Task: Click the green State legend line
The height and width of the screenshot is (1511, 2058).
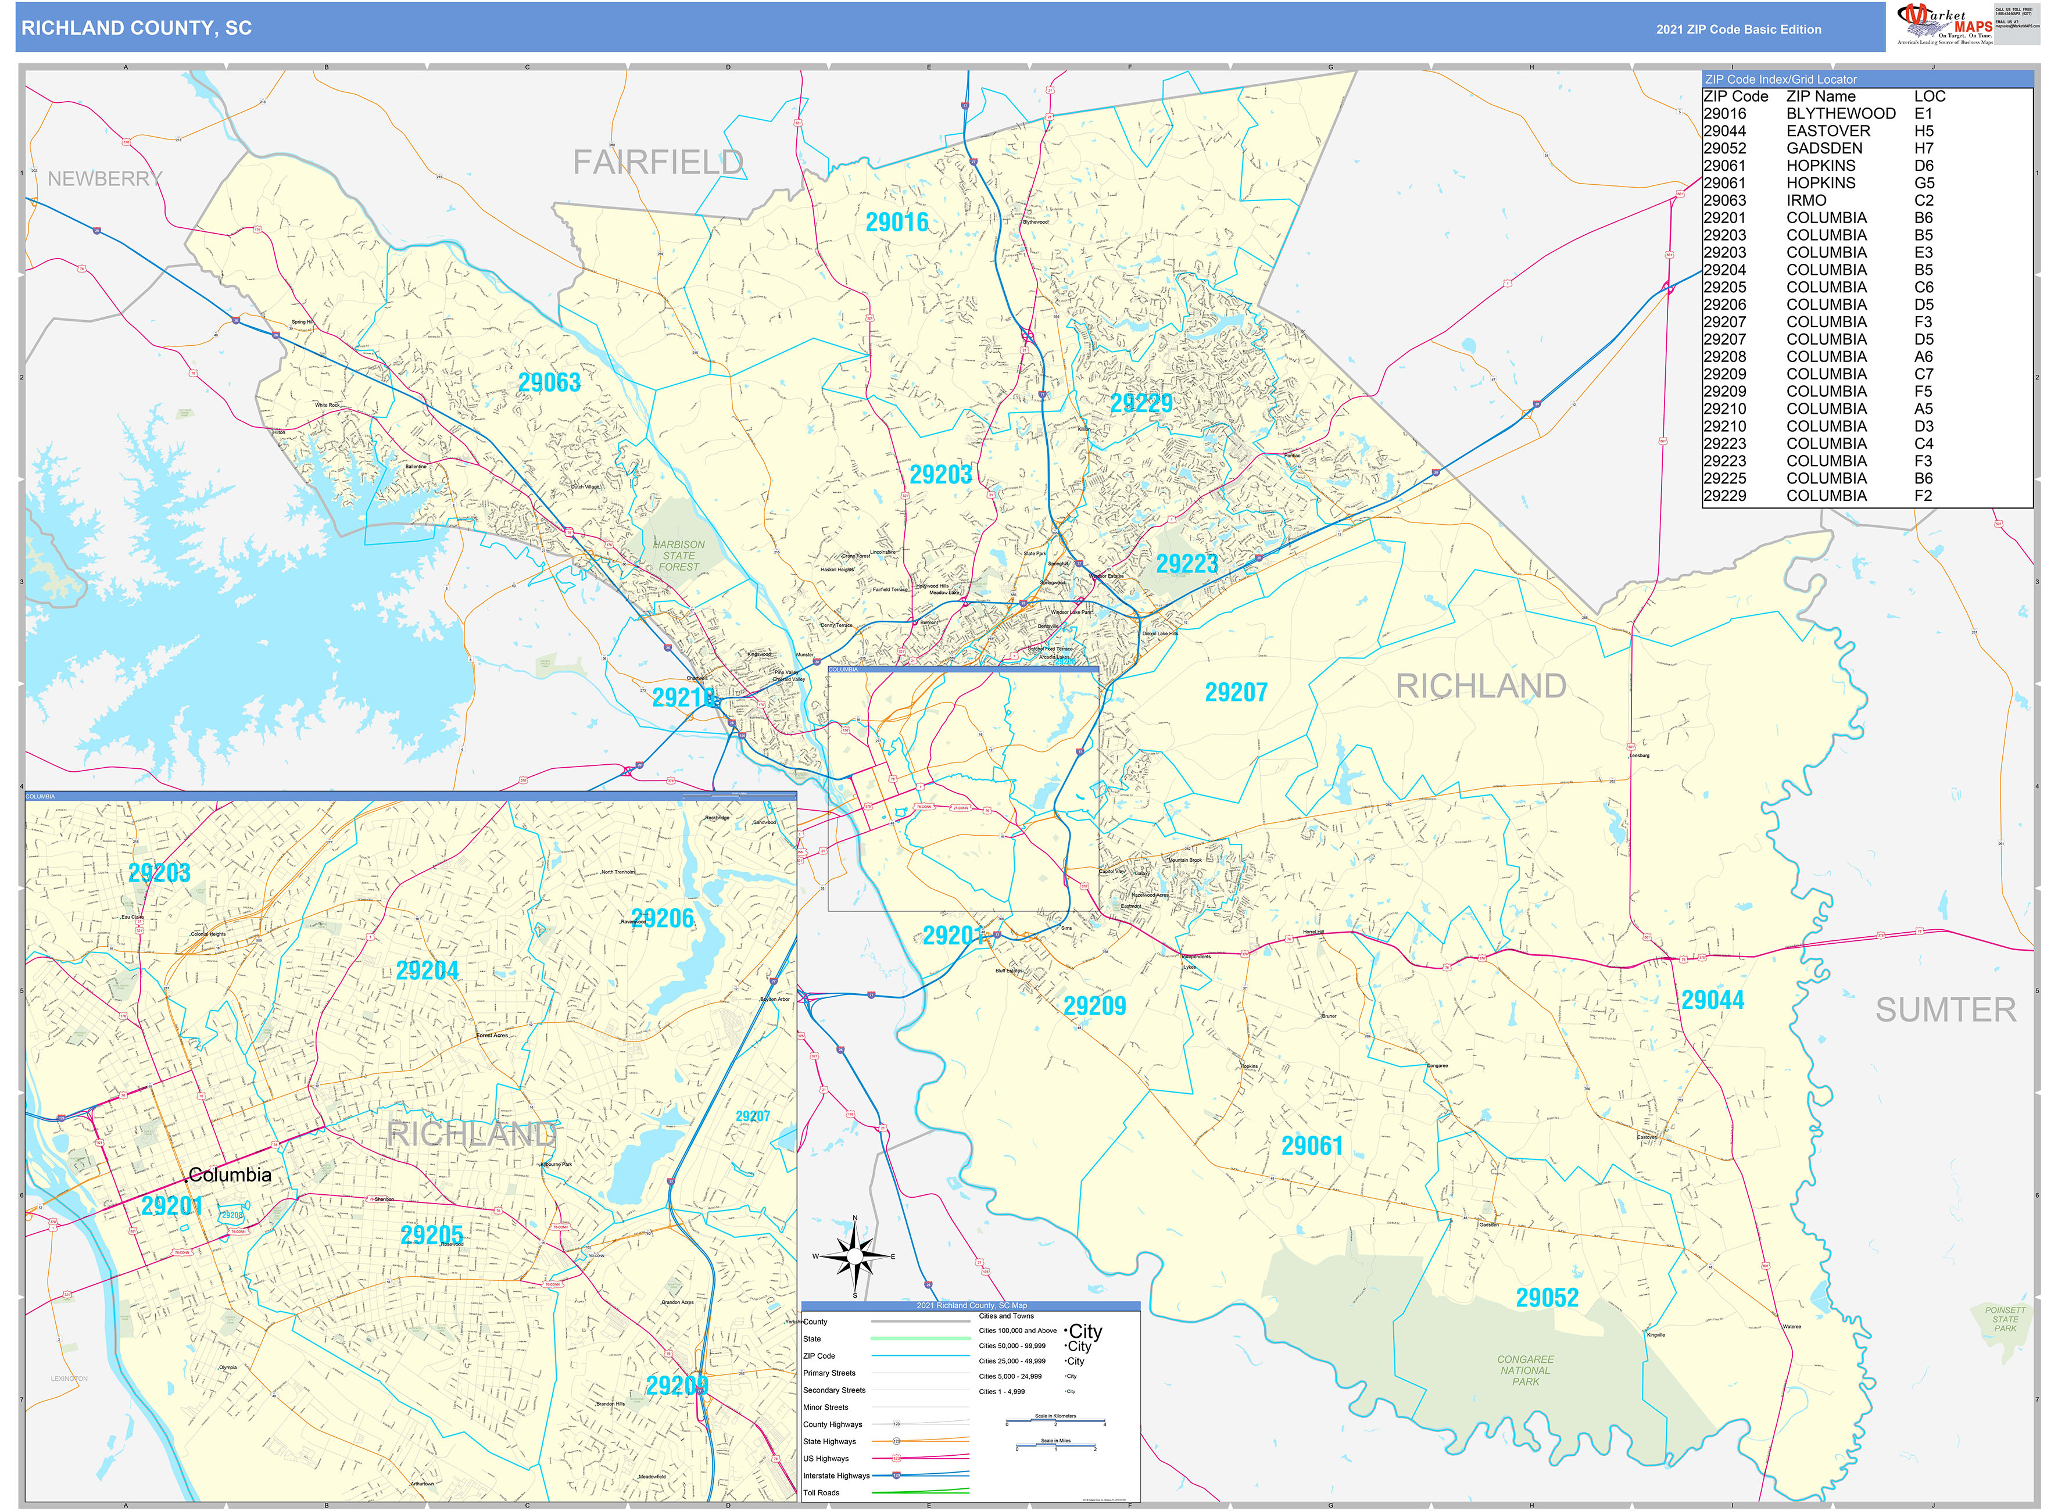Action: [x=920, y=1339]
